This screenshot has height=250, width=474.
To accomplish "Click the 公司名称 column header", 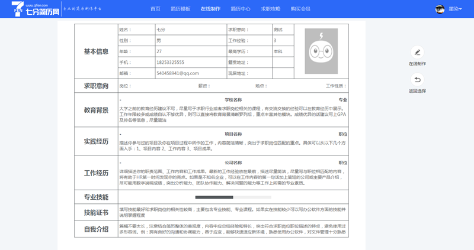I will pos(233,163).
